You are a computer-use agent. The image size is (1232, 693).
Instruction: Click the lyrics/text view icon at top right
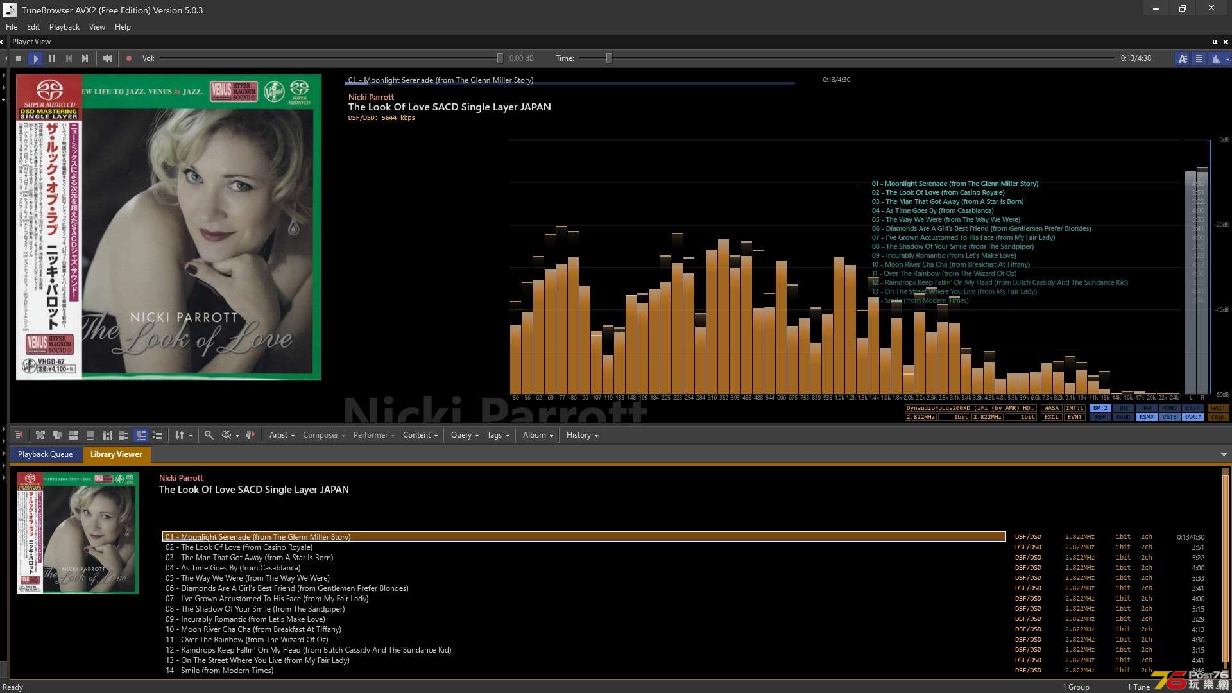tap(1183, 58)
